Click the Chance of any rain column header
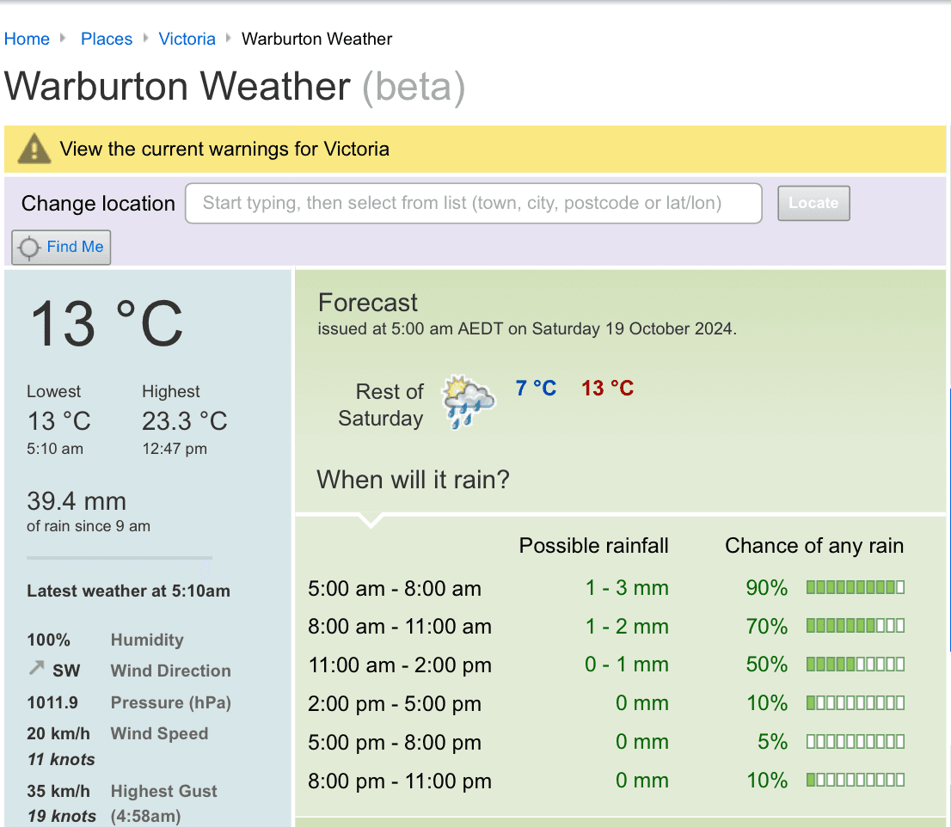The width and height of the screenshot is (951, 827). [813, 546]
